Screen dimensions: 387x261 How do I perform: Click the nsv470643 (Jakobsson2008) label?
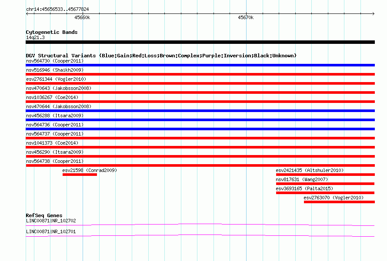(59, 88)
